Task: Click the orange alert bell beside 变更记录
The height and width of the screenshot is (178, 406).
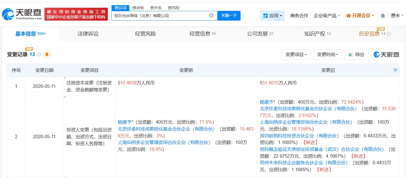Action: tap(47, 54)
